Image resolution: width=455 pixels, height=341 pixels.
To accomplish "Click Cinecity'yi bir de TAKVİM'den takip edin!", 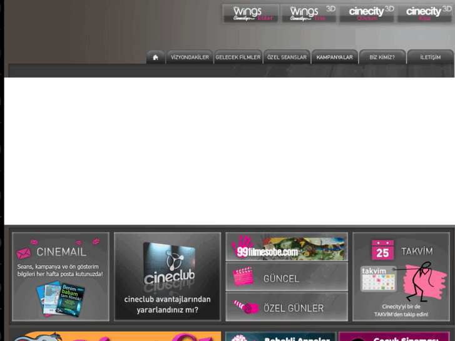I will tap(401, 310).
